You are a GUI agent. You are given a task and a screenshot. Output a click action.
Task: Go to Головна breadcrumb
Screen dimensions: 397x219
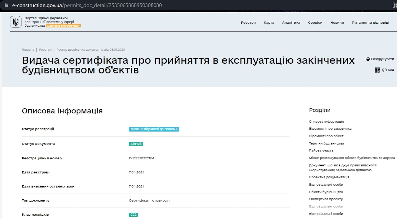tap(28, 50)
